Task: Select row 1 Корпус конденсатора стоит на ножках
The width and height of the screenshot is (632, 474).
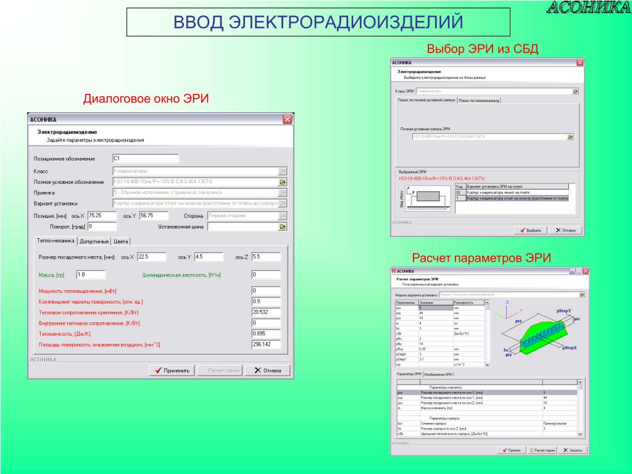Action: [512, 198]
